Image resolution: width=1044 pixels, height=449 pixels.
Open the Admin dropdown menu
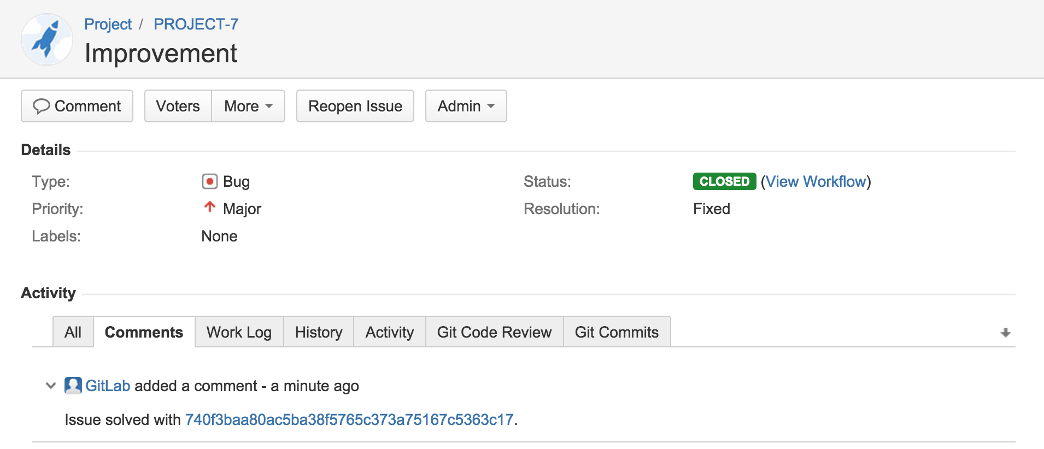click(x=466, y=106)
